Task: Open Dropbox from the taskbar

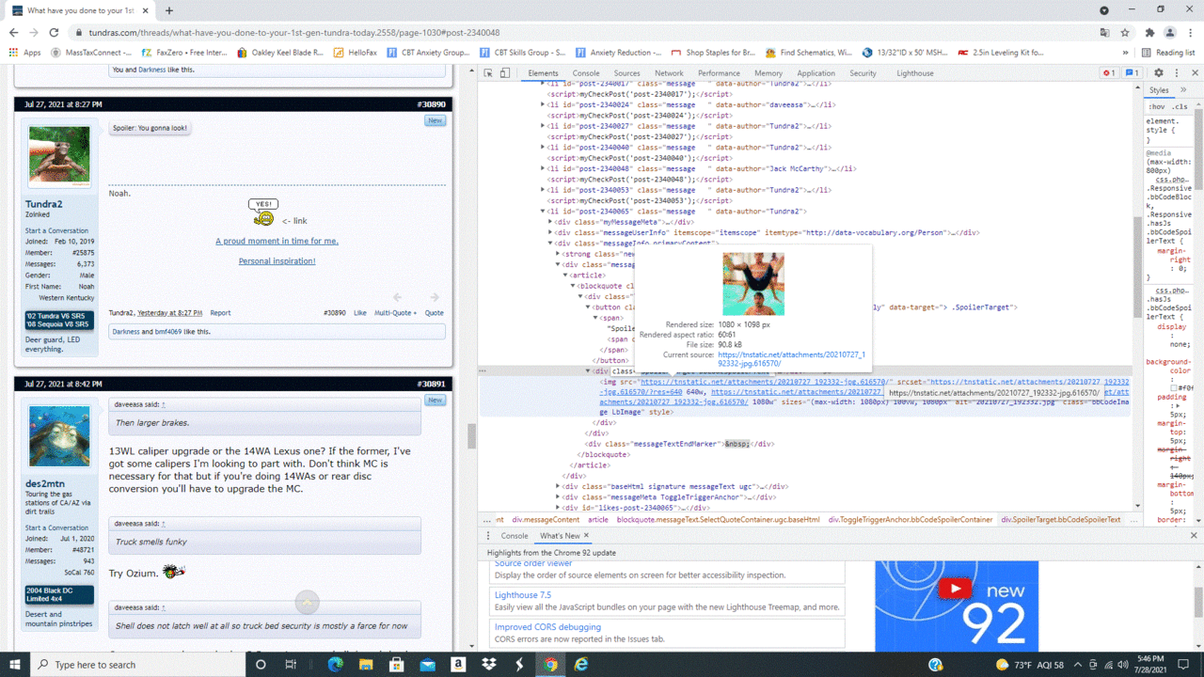Action: click(x=489, y=665)
